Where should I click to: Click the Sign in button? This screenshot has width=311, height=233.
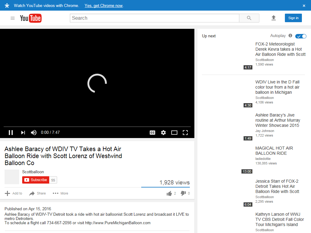click(293, 18)
